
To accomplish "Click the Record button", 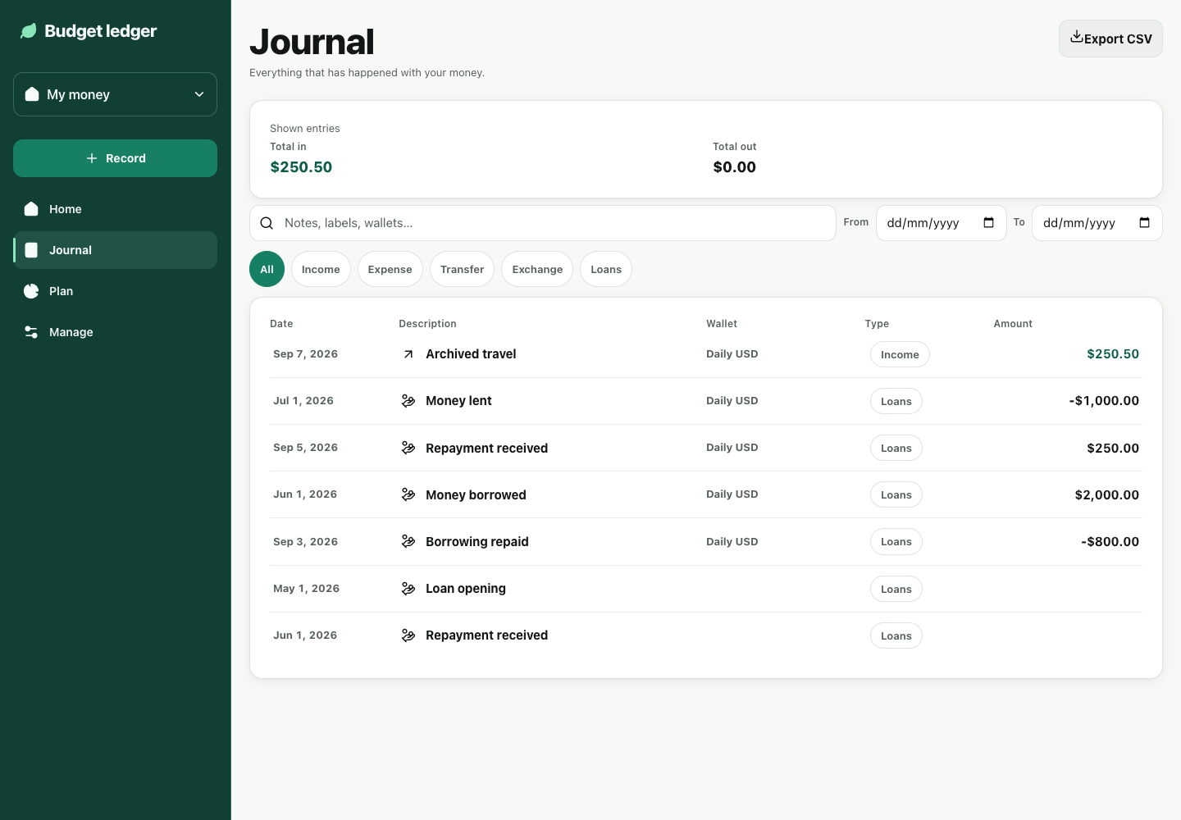I will point(115,158).
